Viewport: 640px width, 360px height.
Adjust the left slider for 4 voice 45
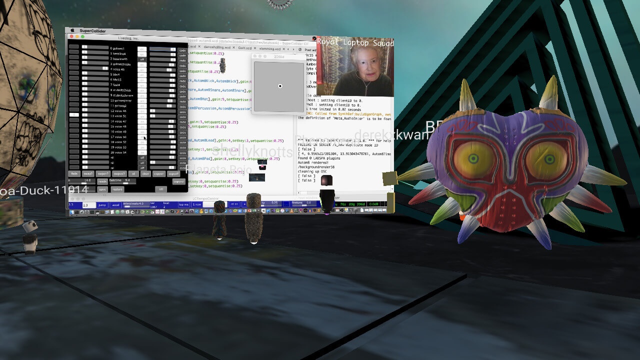point(95,68)
